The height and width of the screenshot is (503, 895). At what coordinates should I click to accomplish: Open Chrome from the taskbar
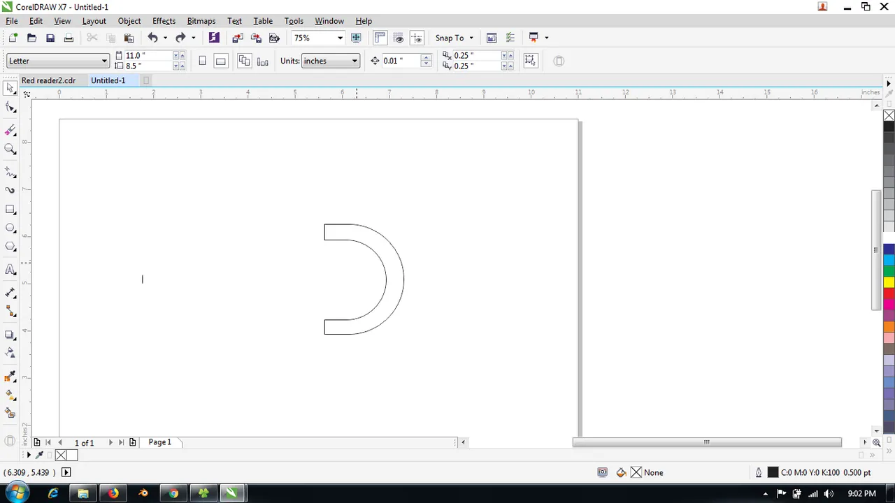(x=173, y=493)
